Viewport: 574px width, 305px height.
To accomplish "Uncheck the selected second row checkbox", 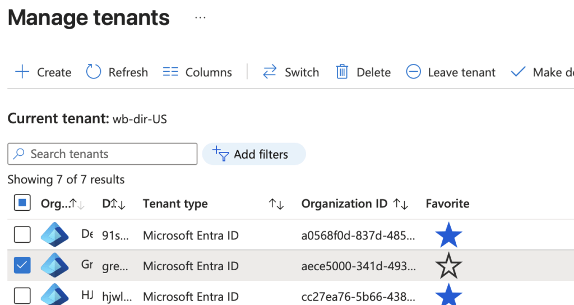I will [x=22, y=266].
